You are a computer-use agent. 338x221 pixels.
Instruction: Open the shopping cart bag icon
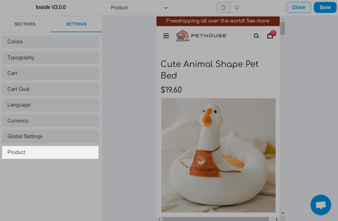[270, 35]
